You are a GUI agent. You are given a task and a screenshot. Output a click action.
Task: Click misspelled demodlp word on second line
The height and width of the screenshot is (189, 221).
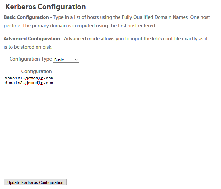coord(34,83)
